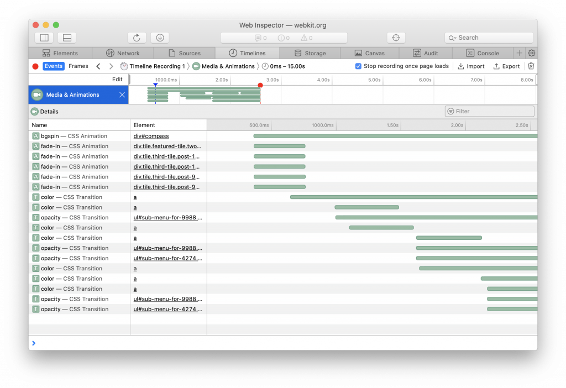This screenshot has height=388, width=566.
Task: Click the back navigation chevron near Frames
Action: tap(98, 66)
